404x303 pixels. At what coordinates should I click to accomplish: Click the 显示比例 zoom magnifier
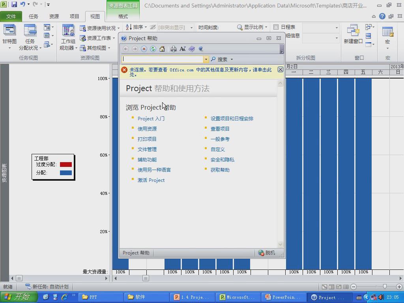(239, 27)
